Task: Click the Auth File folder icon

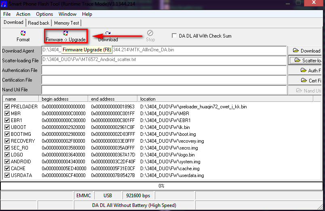Action: point(304,70)
